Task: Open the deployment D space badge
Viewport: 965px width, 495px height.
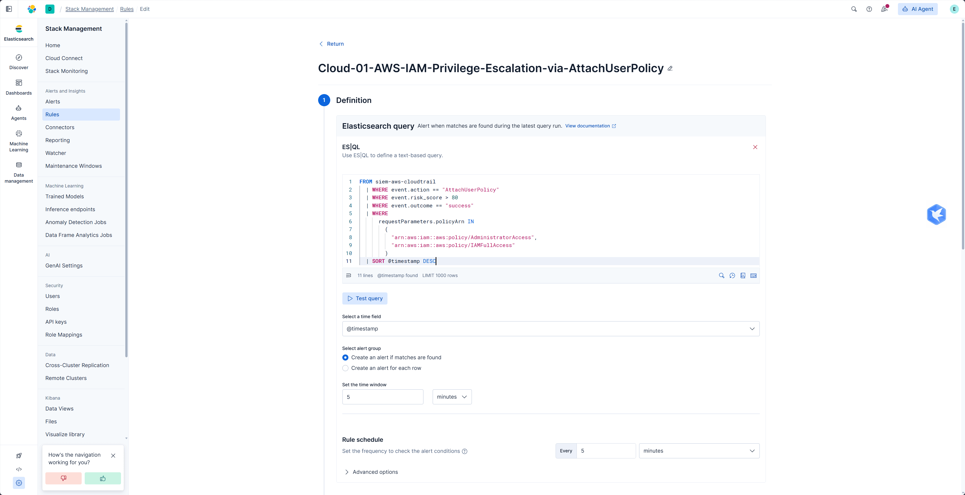Action: (50, 9)
